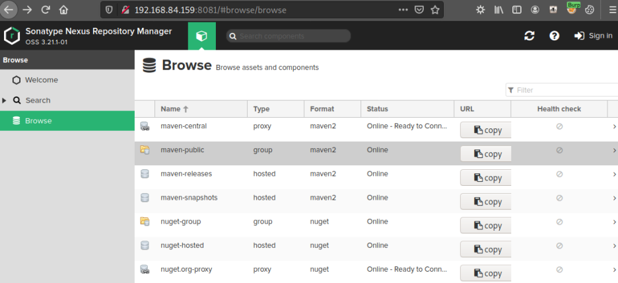Open the browser library icon

498,11
